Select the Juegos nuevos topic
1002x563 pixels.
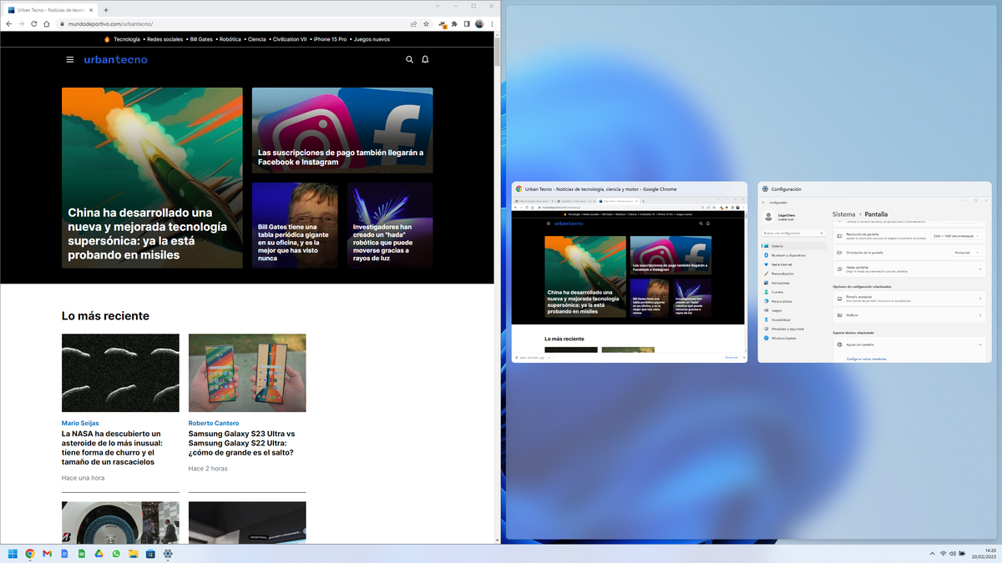tap(372, 39)
